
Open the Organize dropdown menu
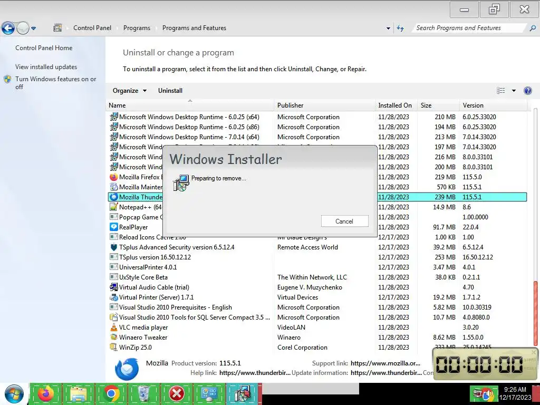tap(130, 91)
